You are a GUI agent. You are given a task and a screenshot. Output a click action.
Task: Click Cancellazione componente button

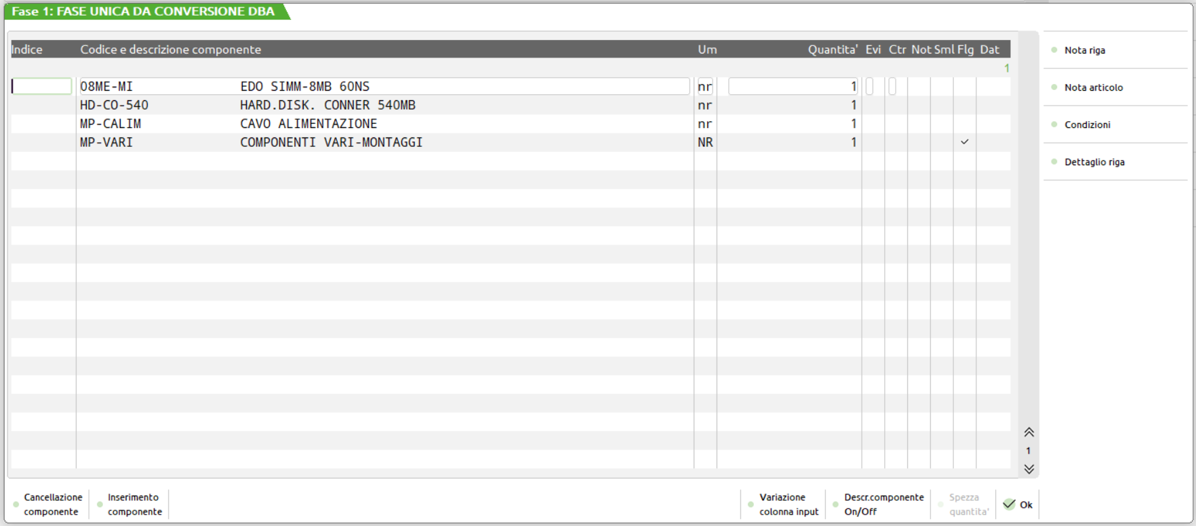(52, 504)
